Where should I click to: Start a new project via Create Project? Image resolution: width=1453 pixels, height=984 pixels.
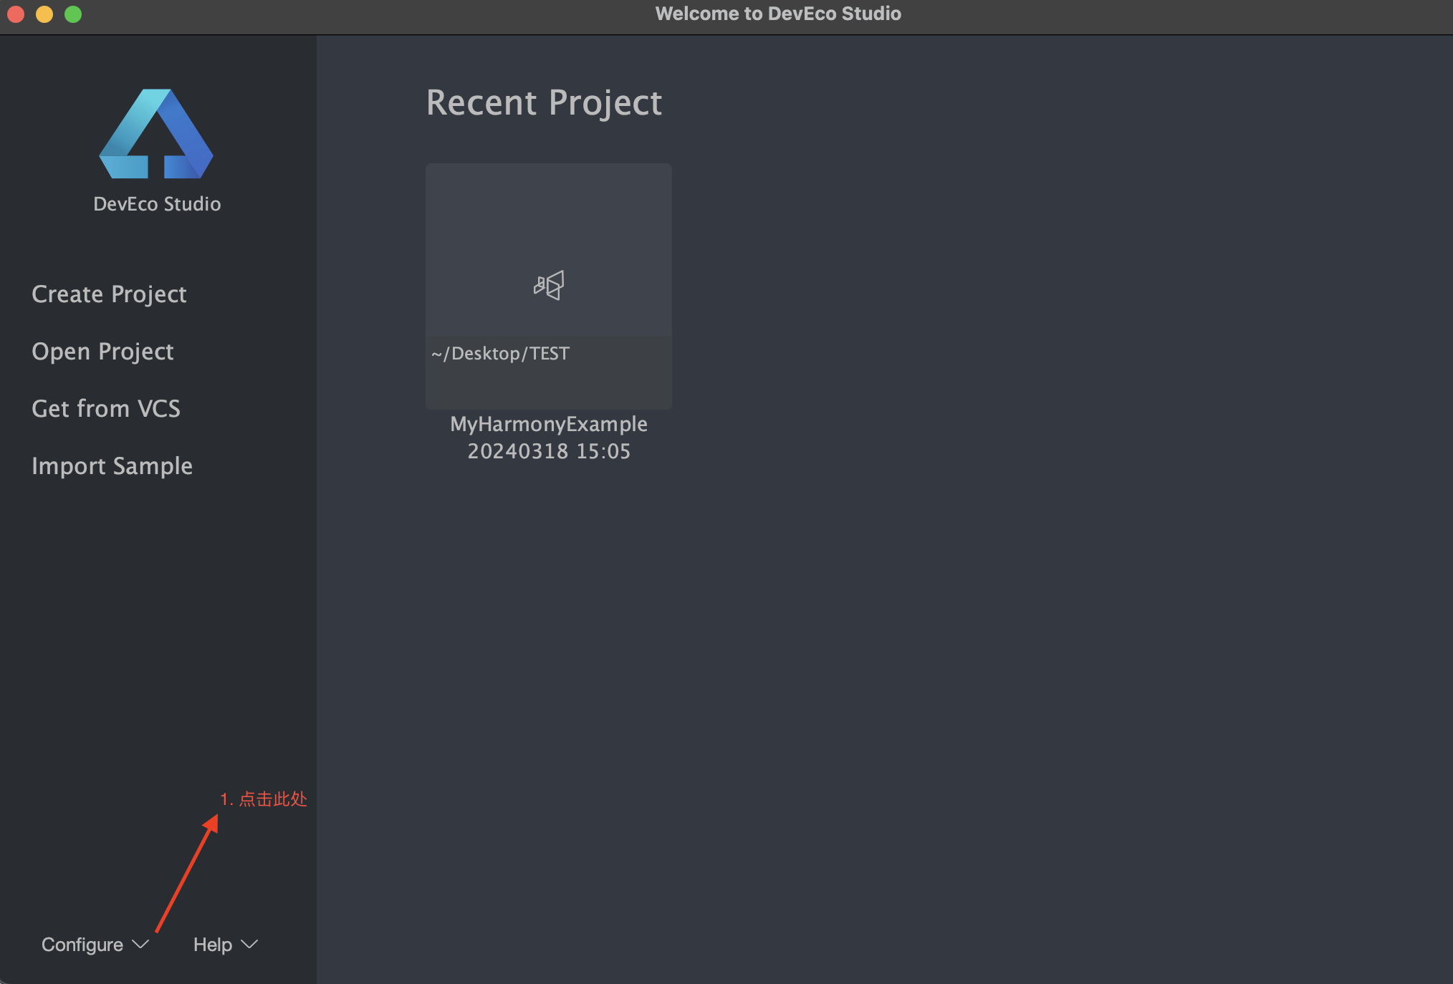click(109, 294)
